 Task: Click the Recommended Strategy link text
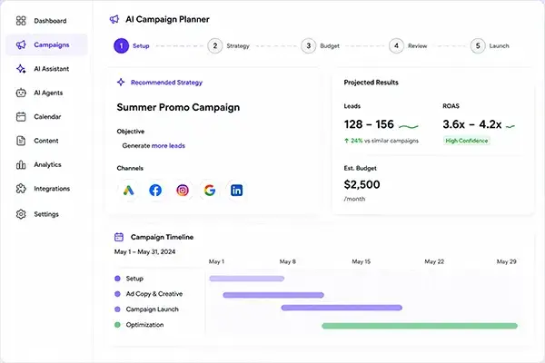(x=166, y=83)
